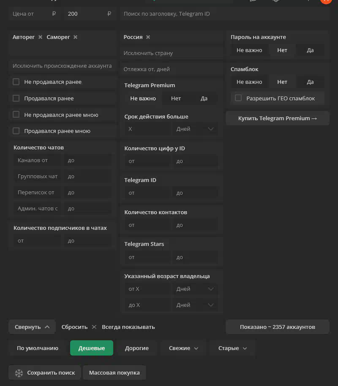The image size is (338, 386).
Task: Select the Дорогие sort option
Action: [x=136, y=348]
